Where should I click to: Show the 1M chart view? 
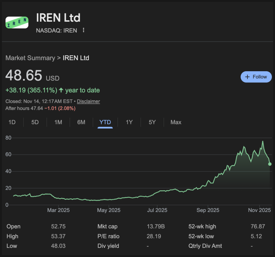(x=58, y=123)
